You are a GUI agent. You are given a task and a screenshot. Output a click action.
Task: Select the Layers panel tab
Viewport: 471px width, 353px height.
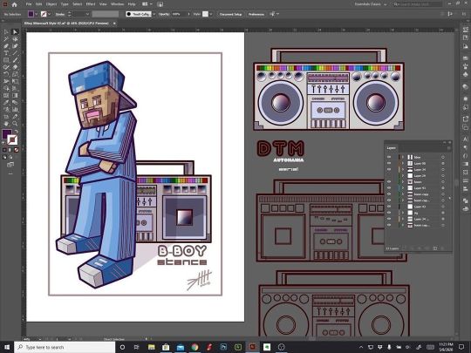click(x=391, y=148)
